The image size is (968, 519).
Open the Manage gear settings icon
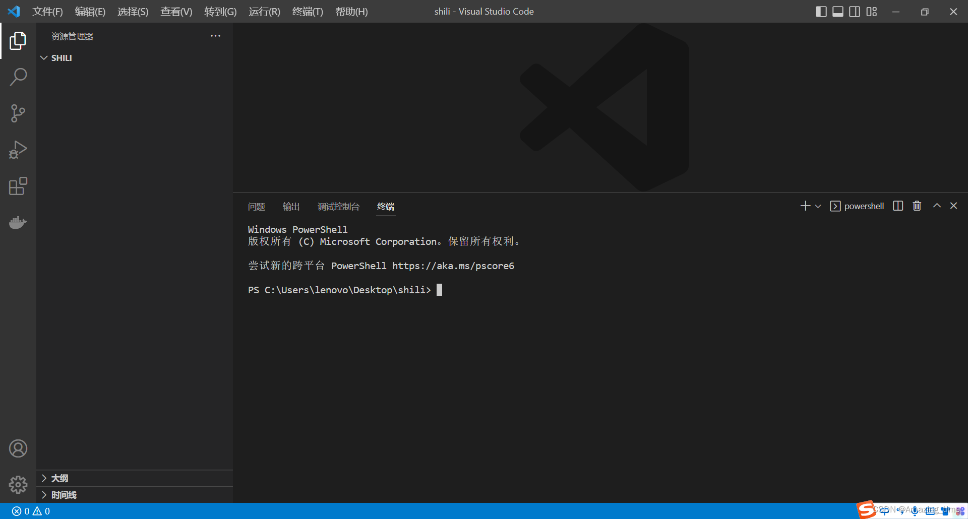click(18, 485)
